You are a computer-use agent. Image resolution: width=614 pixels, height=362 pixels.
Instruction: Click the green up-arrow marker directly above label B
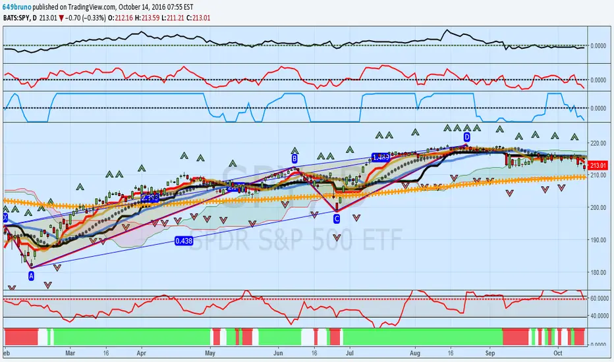(295, 151)
